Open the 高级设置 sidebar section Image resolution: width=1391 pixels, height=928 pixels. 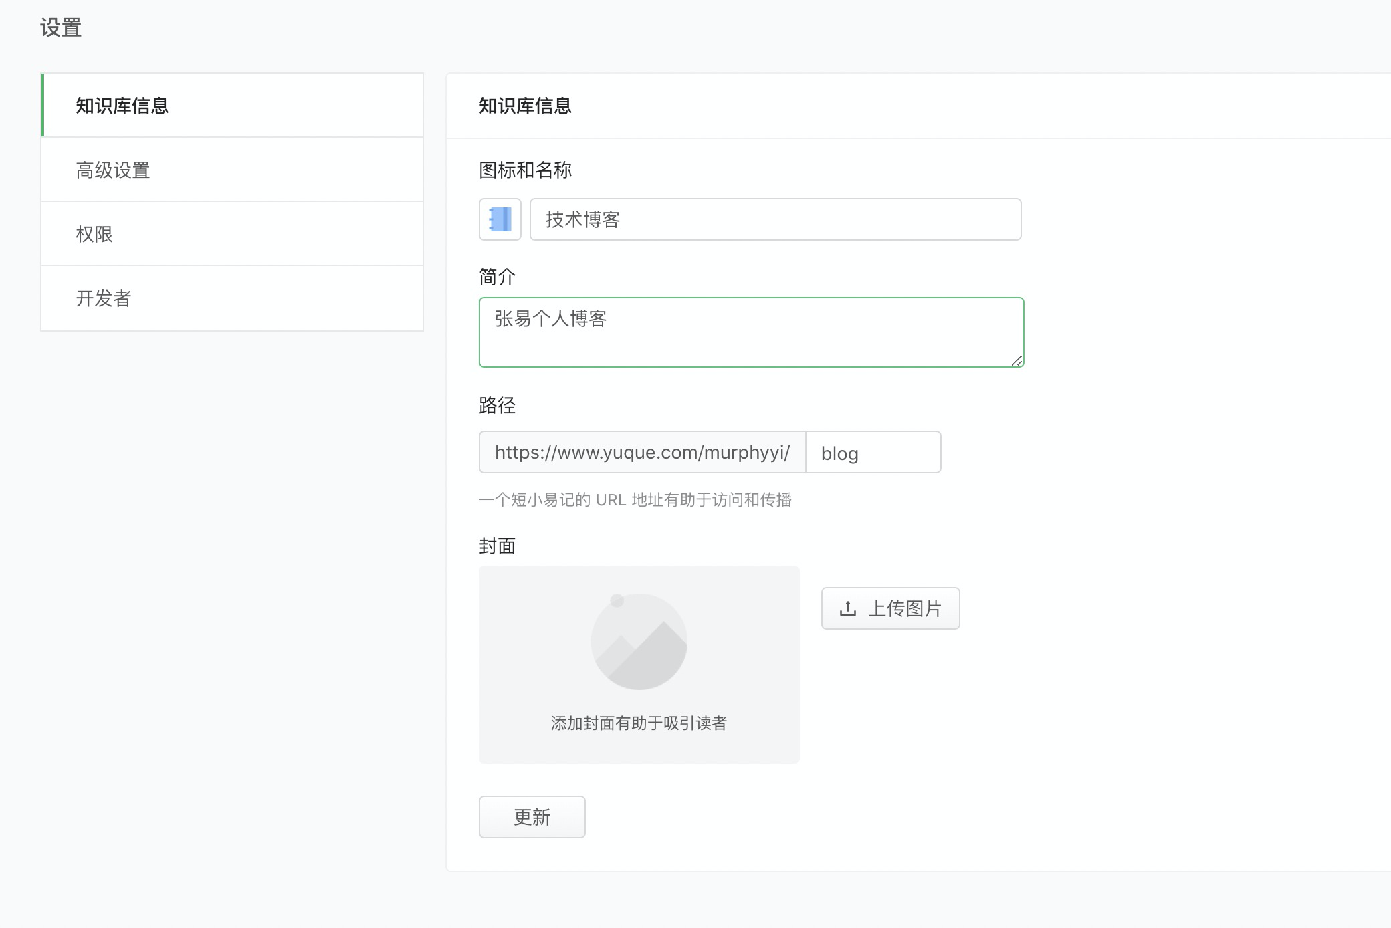[x=113, y=170]
